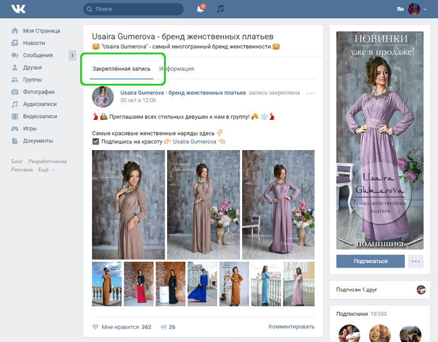
Task: Open Блог footer link
Action: point(17,161)
